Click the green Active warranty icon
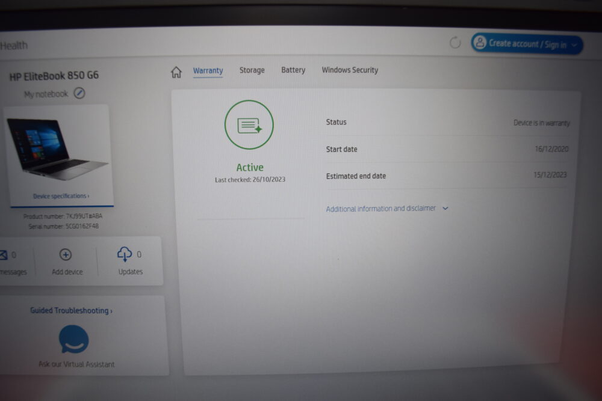The width and height of the screenshot is (602, 401). pyautogui.click(x=249, y=124)
